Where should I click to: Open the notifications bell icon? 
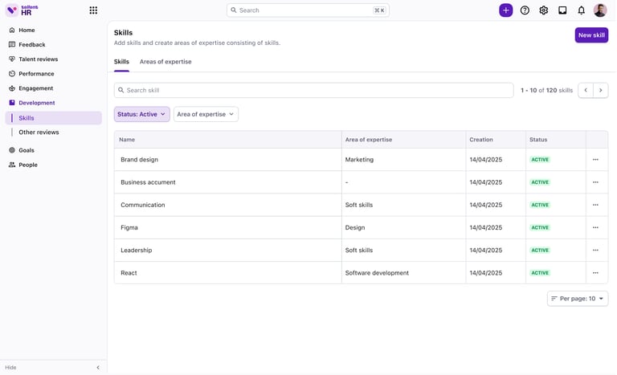tap(582, 10)
